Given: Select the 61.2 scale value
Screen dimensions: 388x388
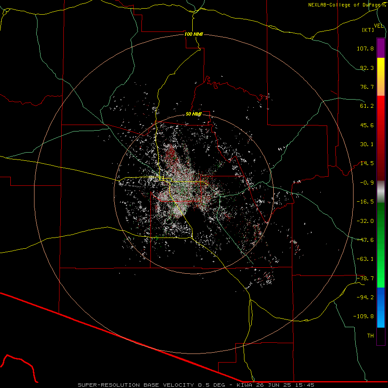Looking at the screenshot, I should tap(367, 106).
